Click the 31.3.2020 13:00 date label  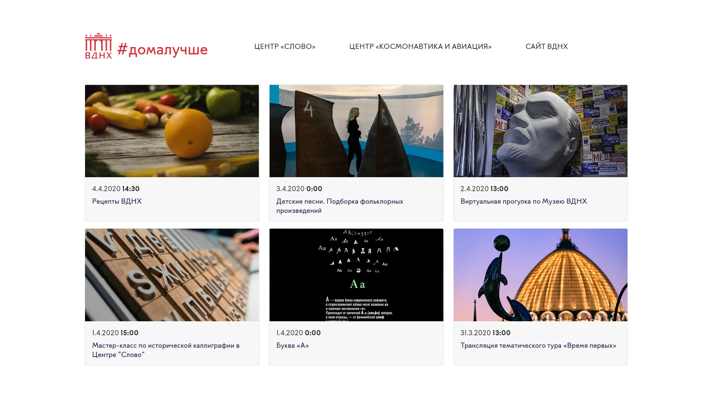coord(485,333)
